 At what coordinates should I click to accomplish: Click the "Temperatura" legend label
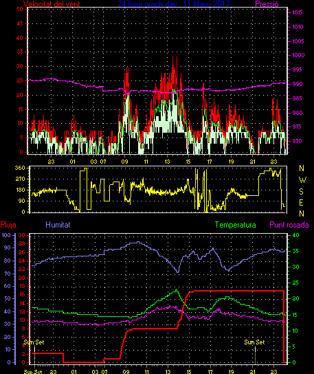pyautogui.click(x=235, y=225)
